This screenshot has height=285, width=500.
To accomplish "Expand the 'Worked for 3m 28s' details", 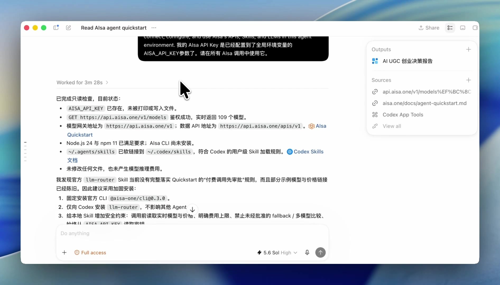I will [x=82, y=82].
